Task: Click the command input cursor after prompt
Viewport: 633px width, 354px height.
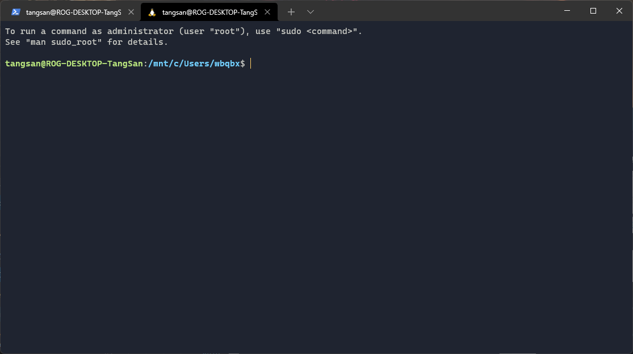Action: pos(251,64)
